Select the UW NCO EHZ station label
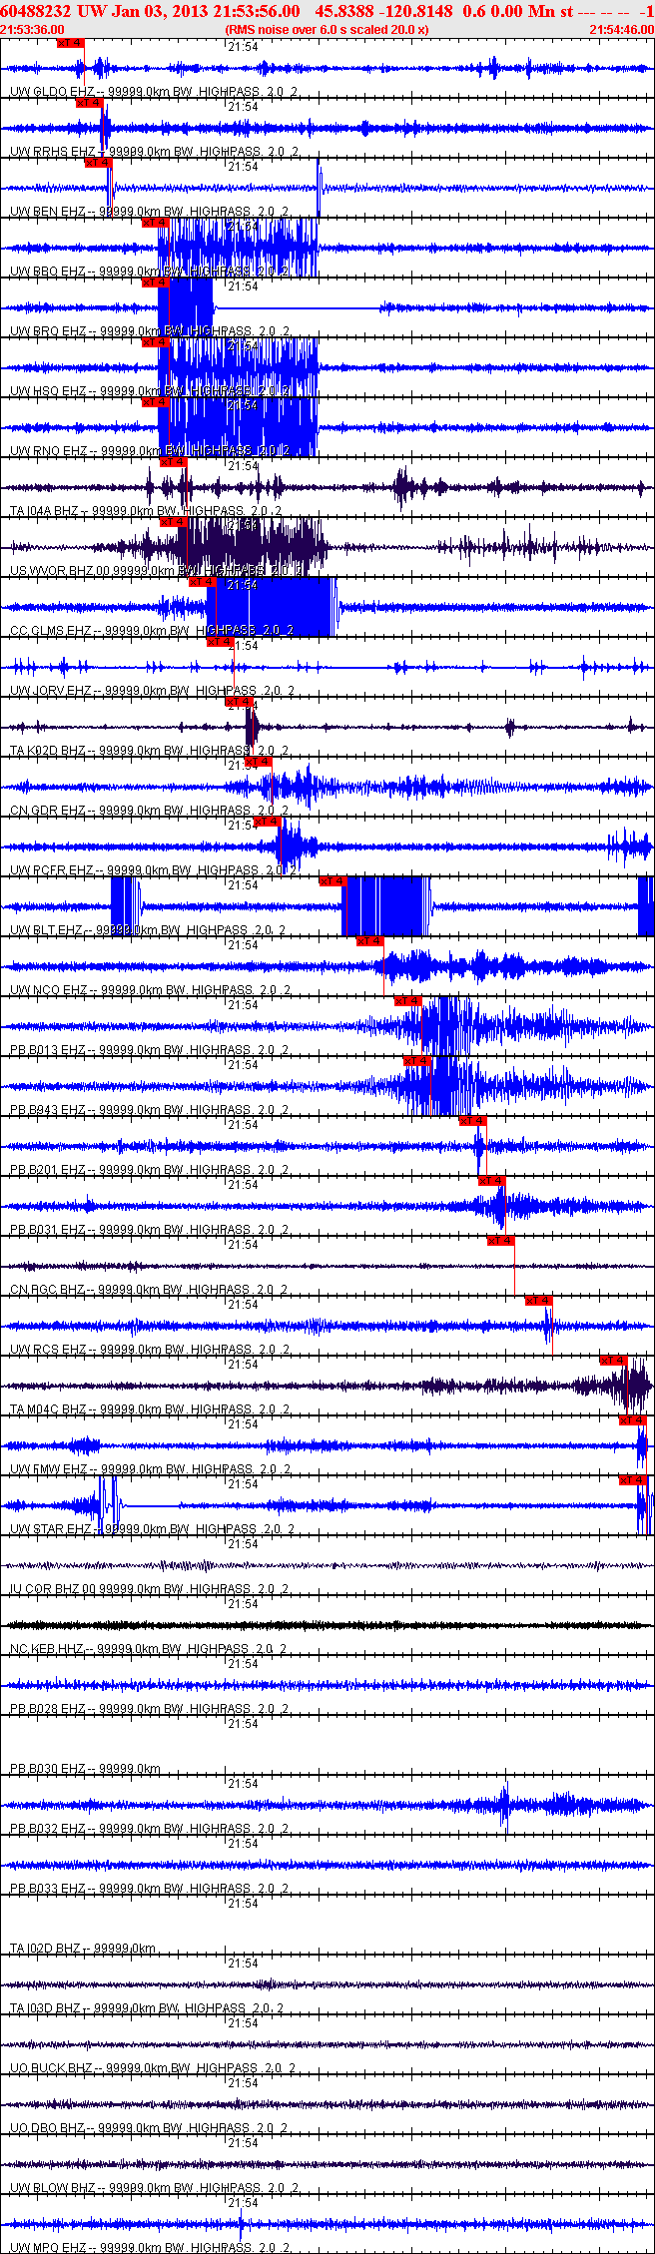The width and height of the screenshot is (655, 2254). [151, 990]
